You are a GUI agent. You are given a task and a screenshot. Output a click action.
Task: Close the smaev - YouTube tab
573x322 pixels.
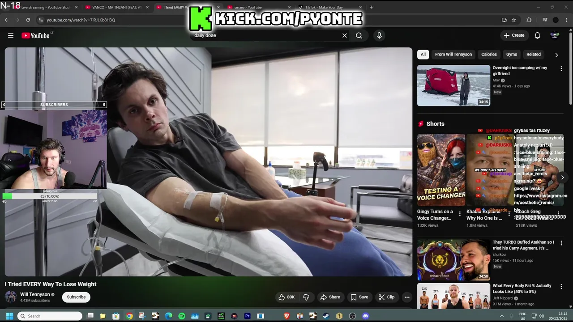coord(289,7)
